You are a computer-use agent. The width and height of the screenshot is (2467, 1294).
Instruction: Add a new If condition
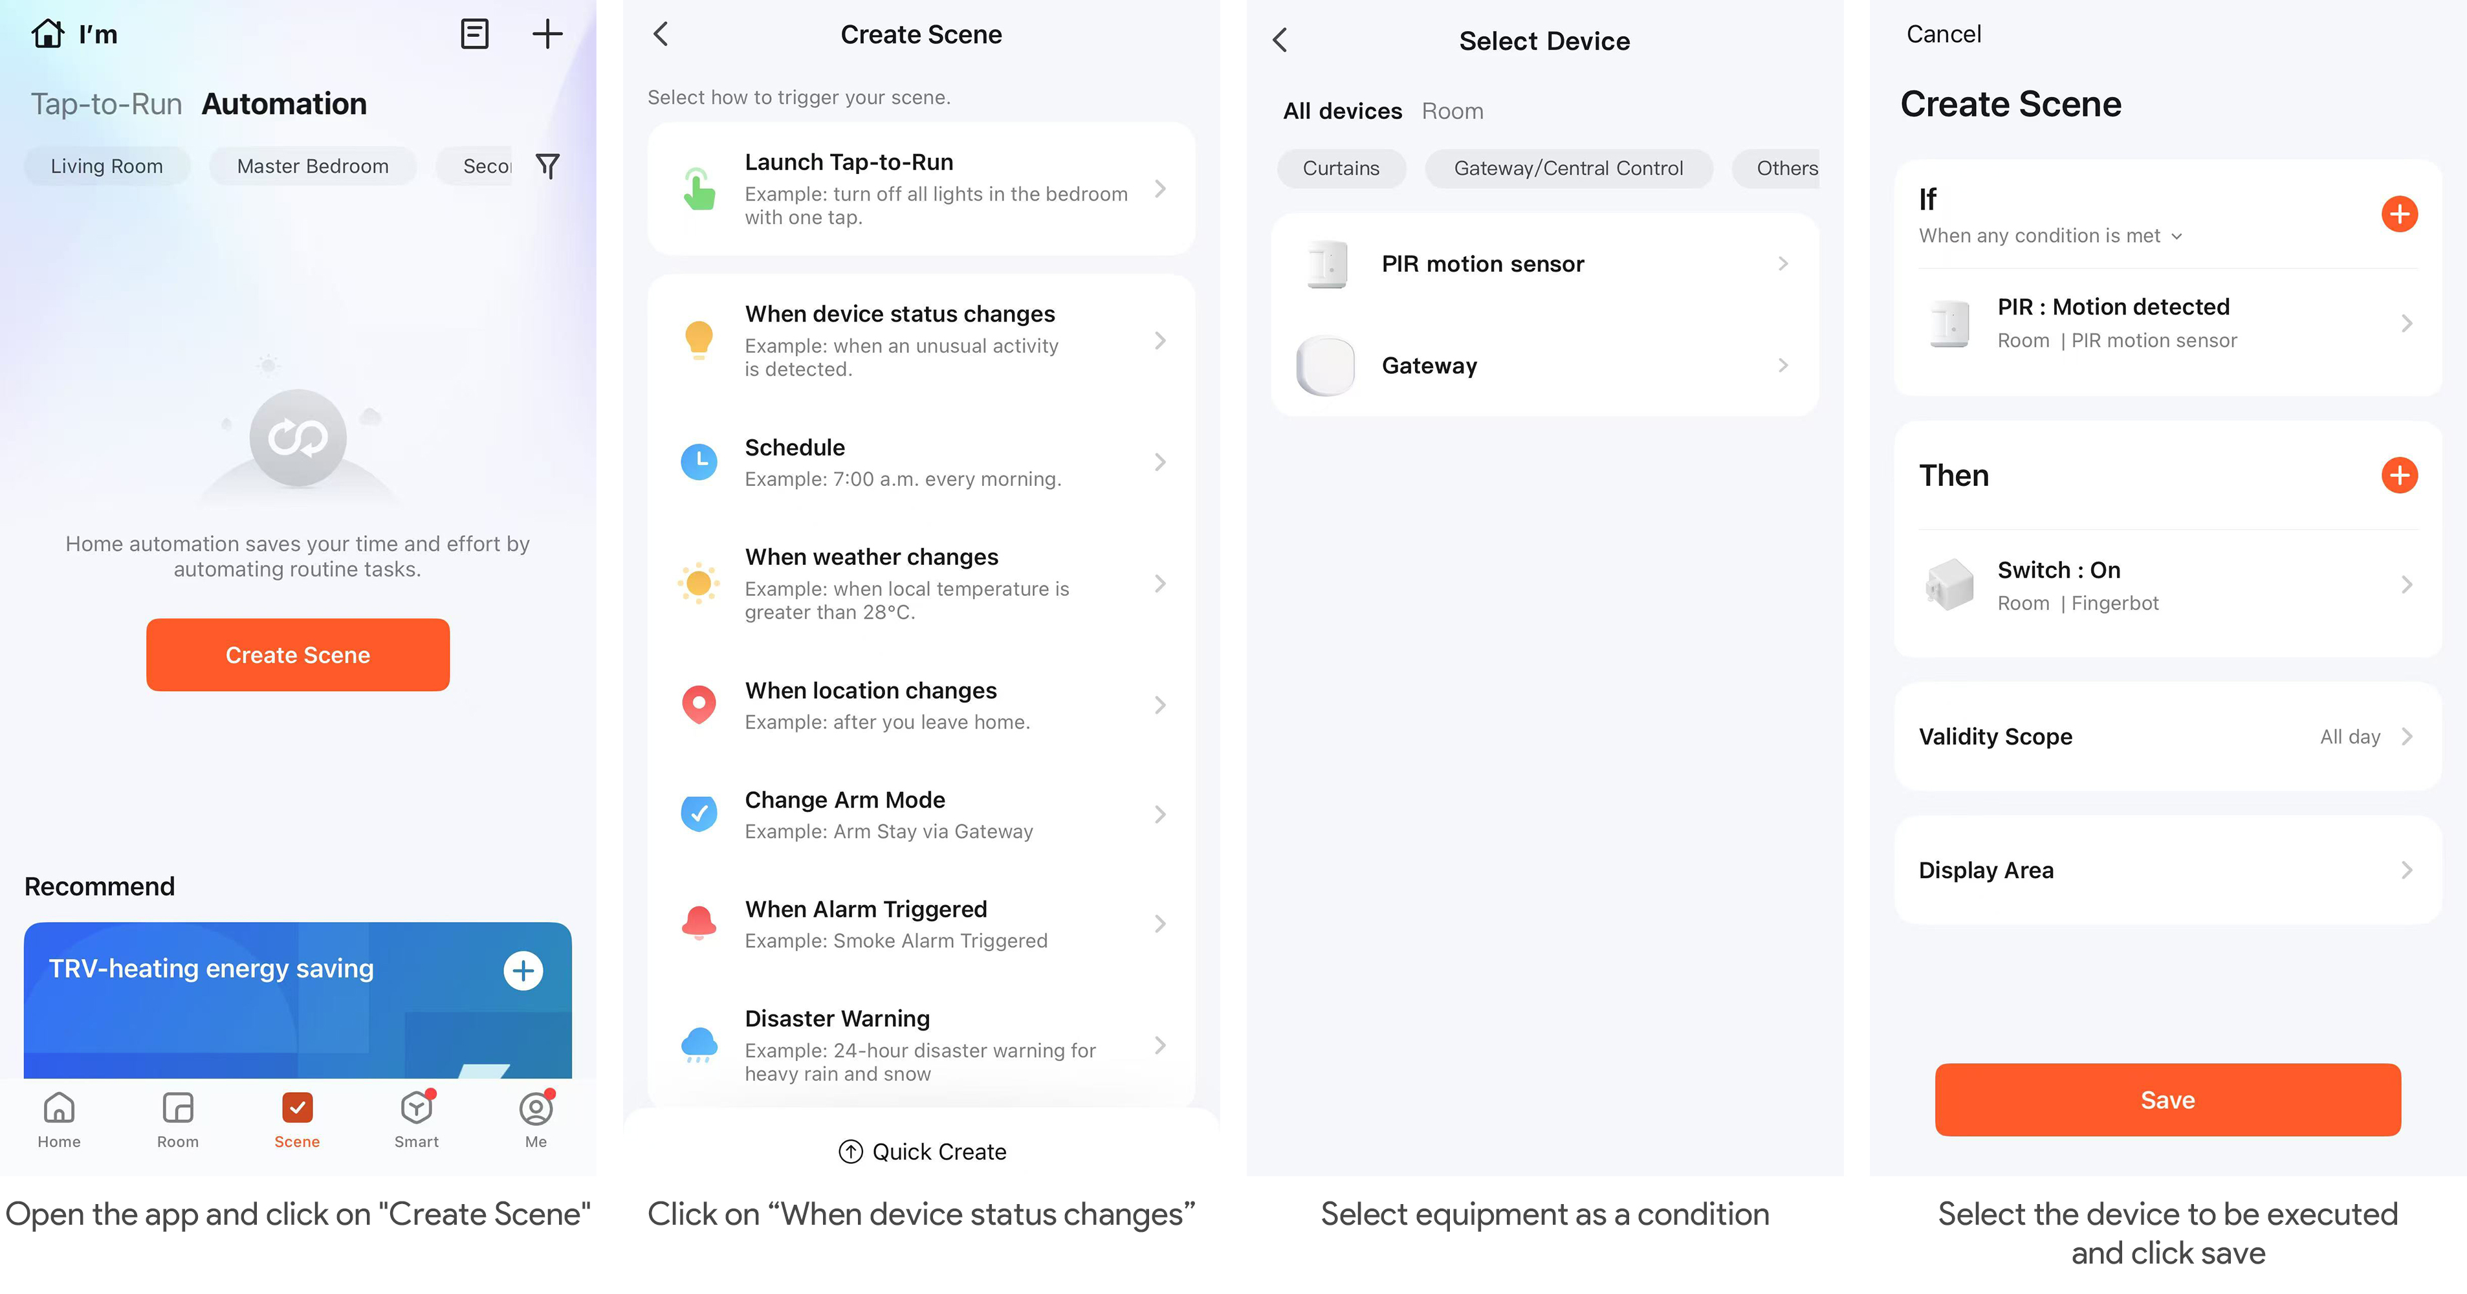2399,214
